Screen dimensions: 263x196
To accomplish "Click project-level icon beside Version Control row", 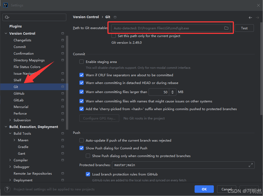I will click(x=63, y=33).
